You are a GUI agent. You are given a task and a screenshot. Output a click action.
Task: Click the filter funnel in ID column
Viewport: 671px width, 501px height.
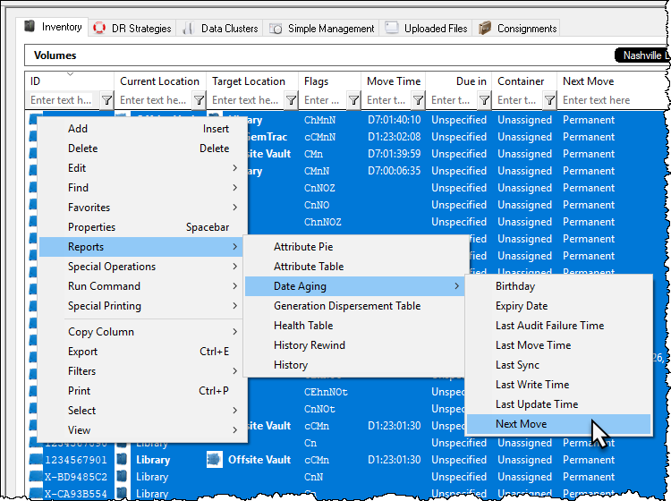pos(106,100)
